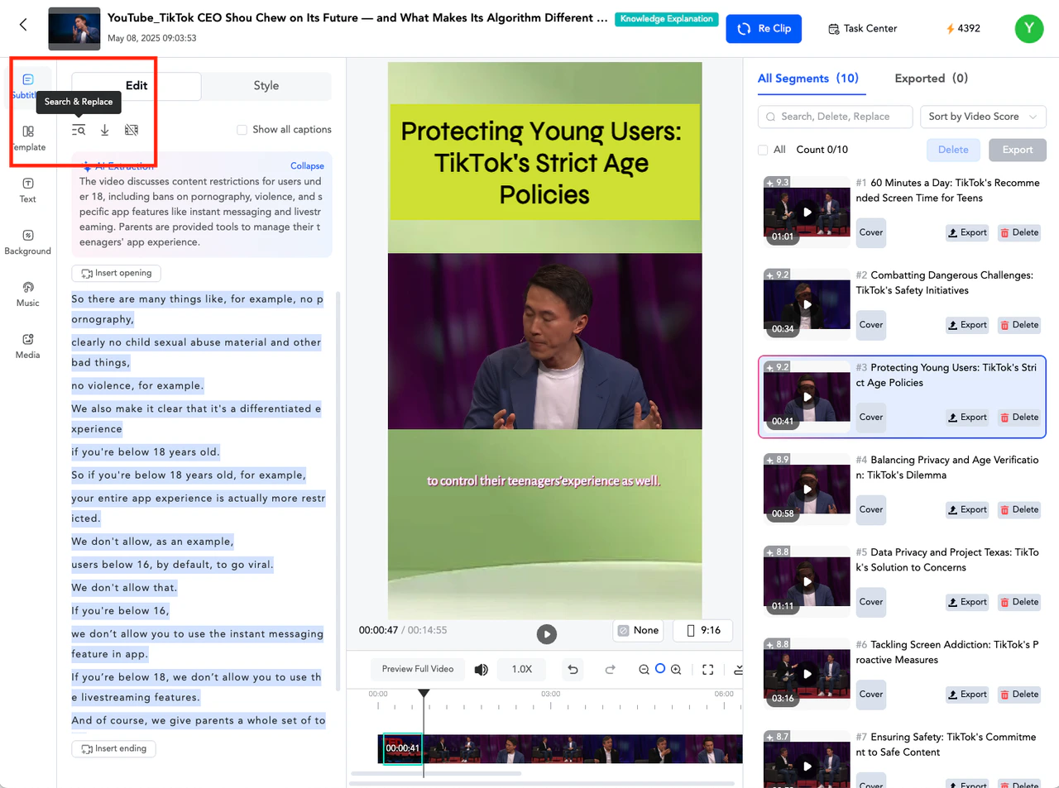Viewport: 1059px width, 788px height.
Task: Open the Template panel in the sidebar
Action: pyautogui.click(x=28, y=138)
